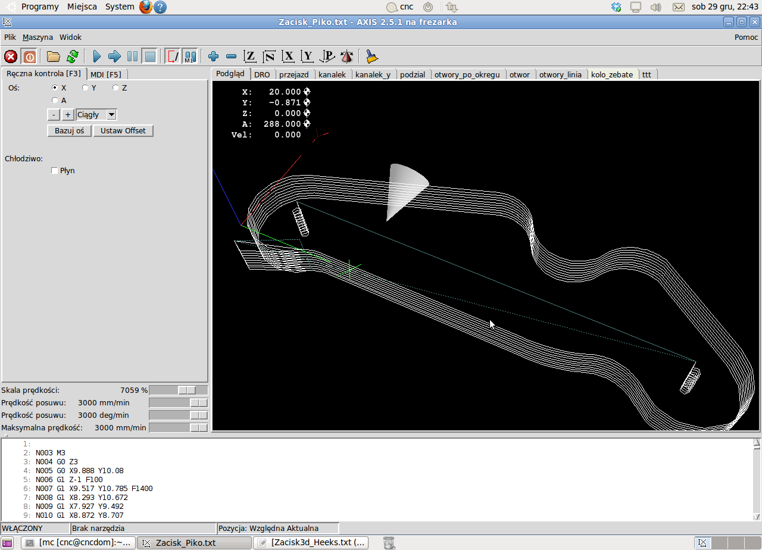The width and height of the screenshot is (762, 550).
Task: Switch to top Z view
Action: [250, 57]
